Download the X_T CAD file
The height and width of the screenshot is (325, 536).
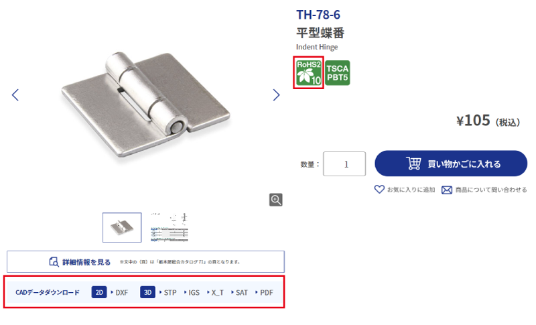(217, 293)
